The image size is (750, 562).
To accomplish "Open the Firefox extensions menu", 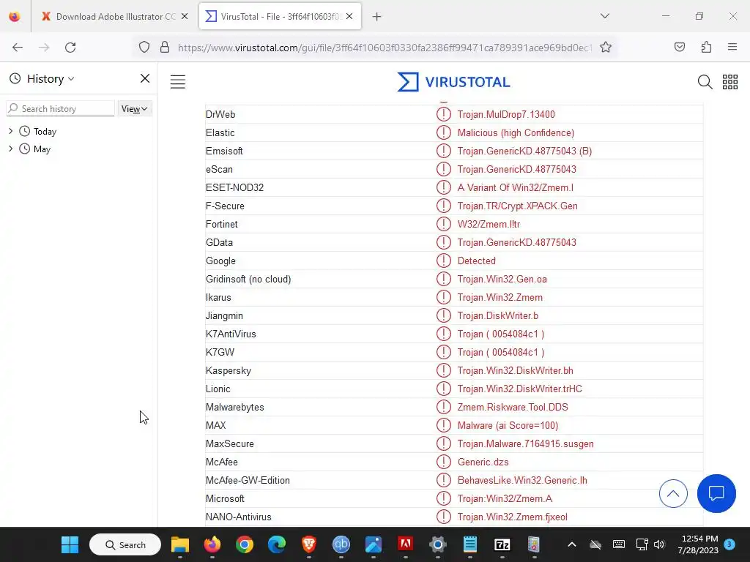I will click(x=706, y=47).
